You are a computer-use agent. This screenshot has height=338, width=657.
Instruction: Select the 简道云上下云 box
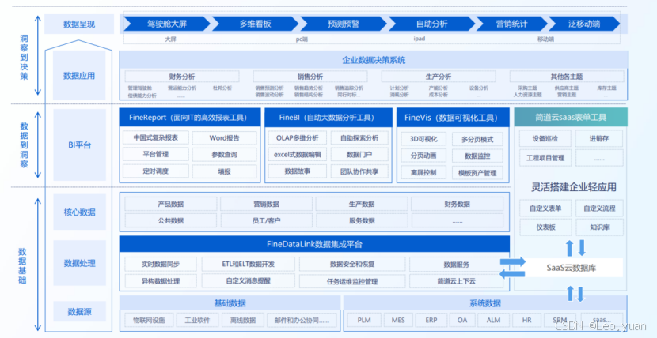point(457,281)
